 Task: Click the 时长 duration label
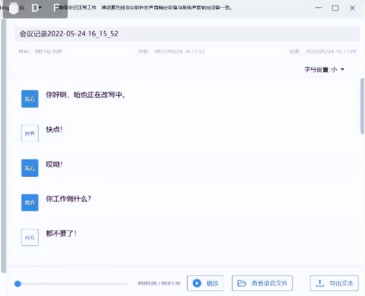[24, 51]
